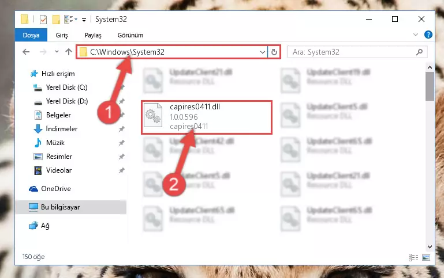Unpin Müzik from quick access
Image resolution: width=444 pixels, height=278 pixels.
click(x=121, y=143)
